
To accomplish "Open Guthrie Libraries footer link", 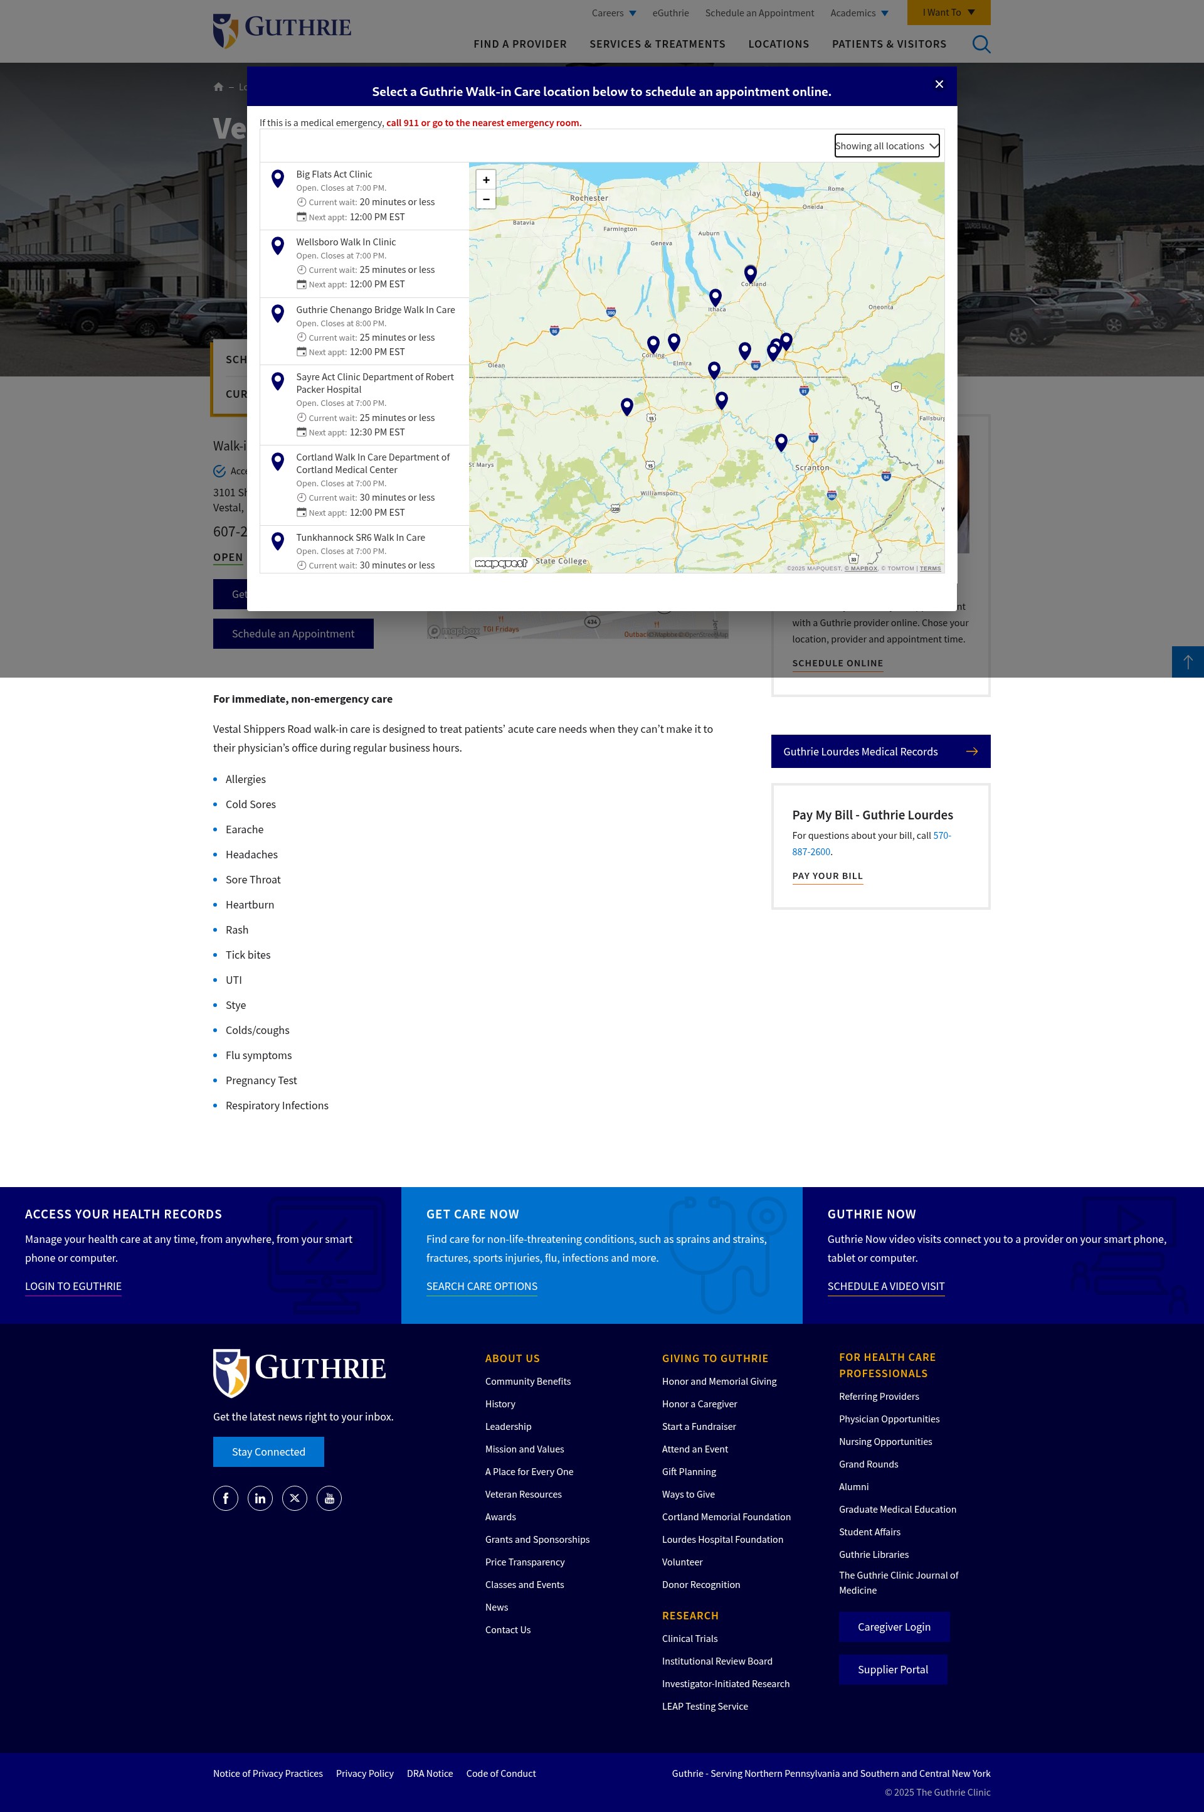I will pyautogui.click(x=874, y=1555).
